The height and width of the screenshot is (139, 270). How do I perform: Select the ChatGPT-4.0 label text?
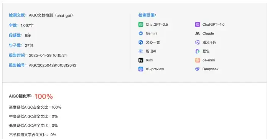pos(213,25)
